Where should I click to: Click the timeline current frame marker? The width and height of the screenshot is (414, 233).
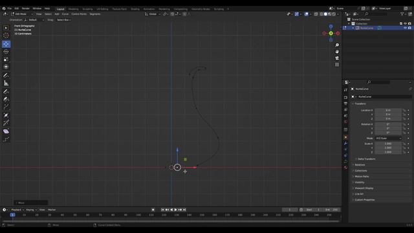12,215
